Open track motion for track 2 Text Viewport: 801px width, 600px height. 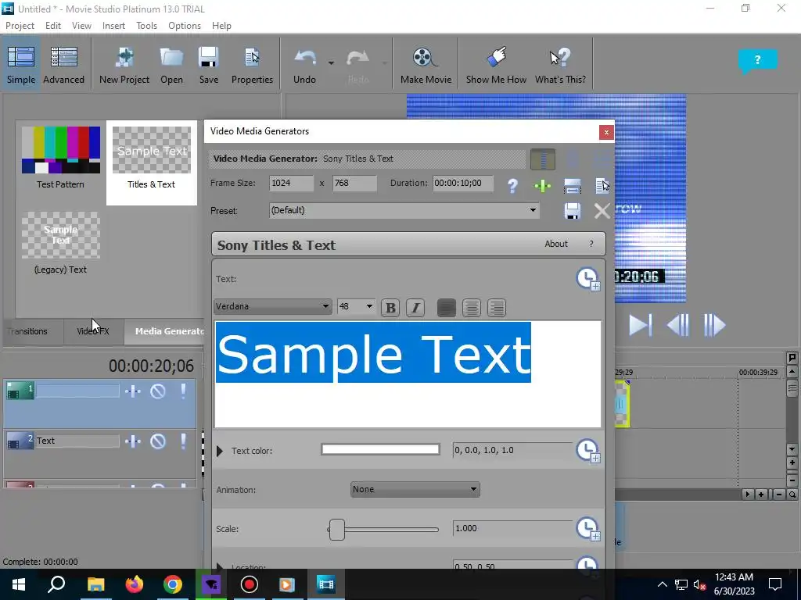click(133, 441)
